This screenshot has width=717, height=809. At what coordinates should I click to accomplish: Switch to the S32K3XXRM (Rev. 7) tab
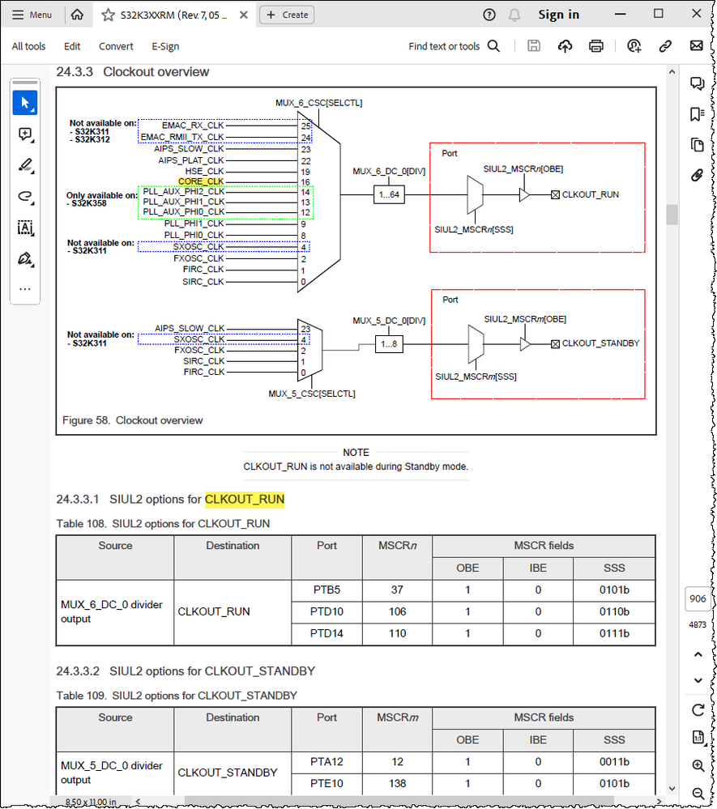point(173,15)
